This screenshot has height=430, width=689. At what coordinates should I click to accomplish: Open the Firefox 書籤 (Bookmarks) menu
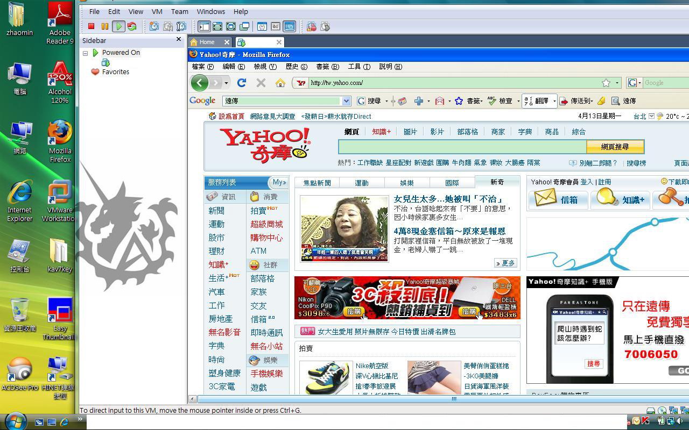(327, 67)
